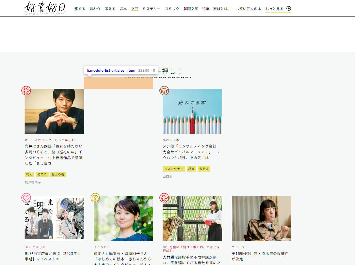Image resolution: width=355 pixels, height=265 pixels.
Task: Click the 好書好日 site logo
Action: (45, 8)
